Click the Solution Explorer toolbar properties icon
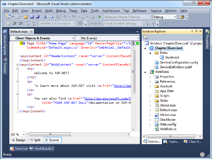Screen dimensions: 212x159 pyautogui.click(x=145, y=37)
